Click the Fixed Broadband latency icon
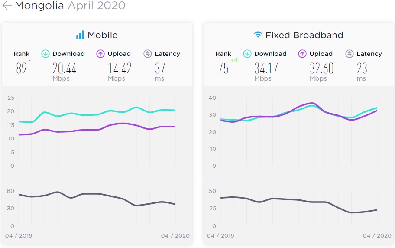Screen dimensions: 395x248 350,54
